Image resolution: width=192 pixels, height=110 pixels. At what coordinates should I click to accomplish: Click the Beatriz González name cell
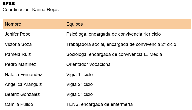coord(22,94)
